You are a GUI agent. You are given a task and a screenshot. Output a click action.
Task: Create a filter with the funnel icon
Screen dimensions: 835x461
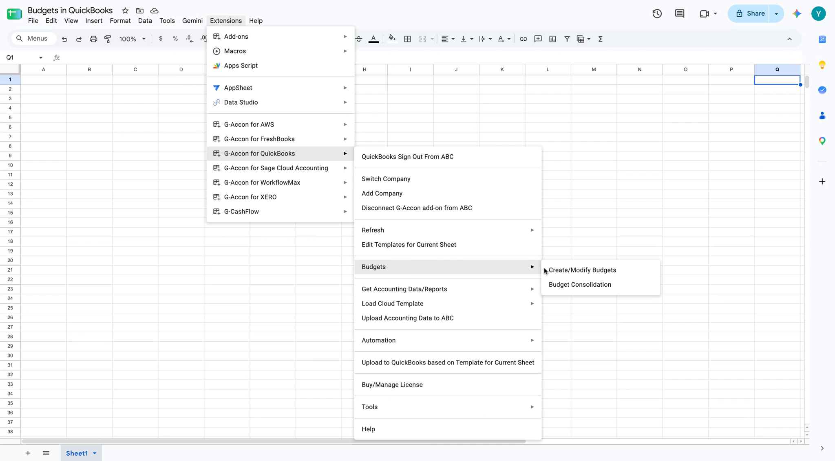[567, 39]
